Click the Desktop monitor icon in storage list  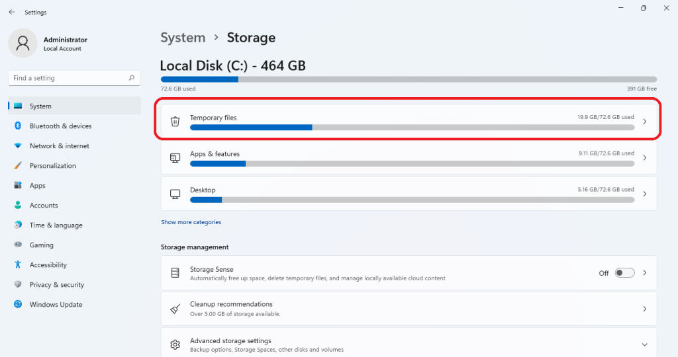point(175,194)
